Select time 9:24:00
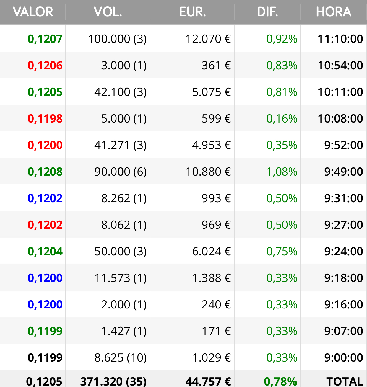This screenshot has width=367, height=387. (343, 252)
